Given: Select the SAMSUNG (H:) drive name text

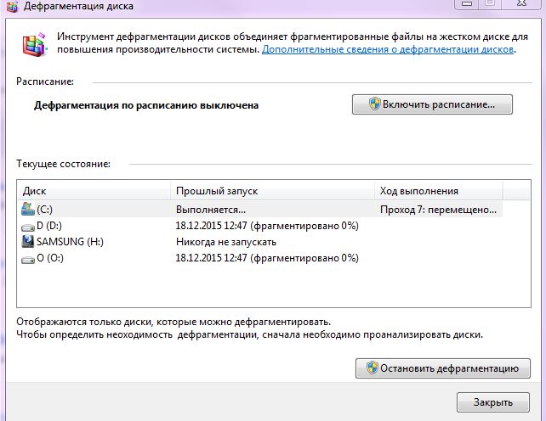Looking at the screenshot, I should click(69, 242).
